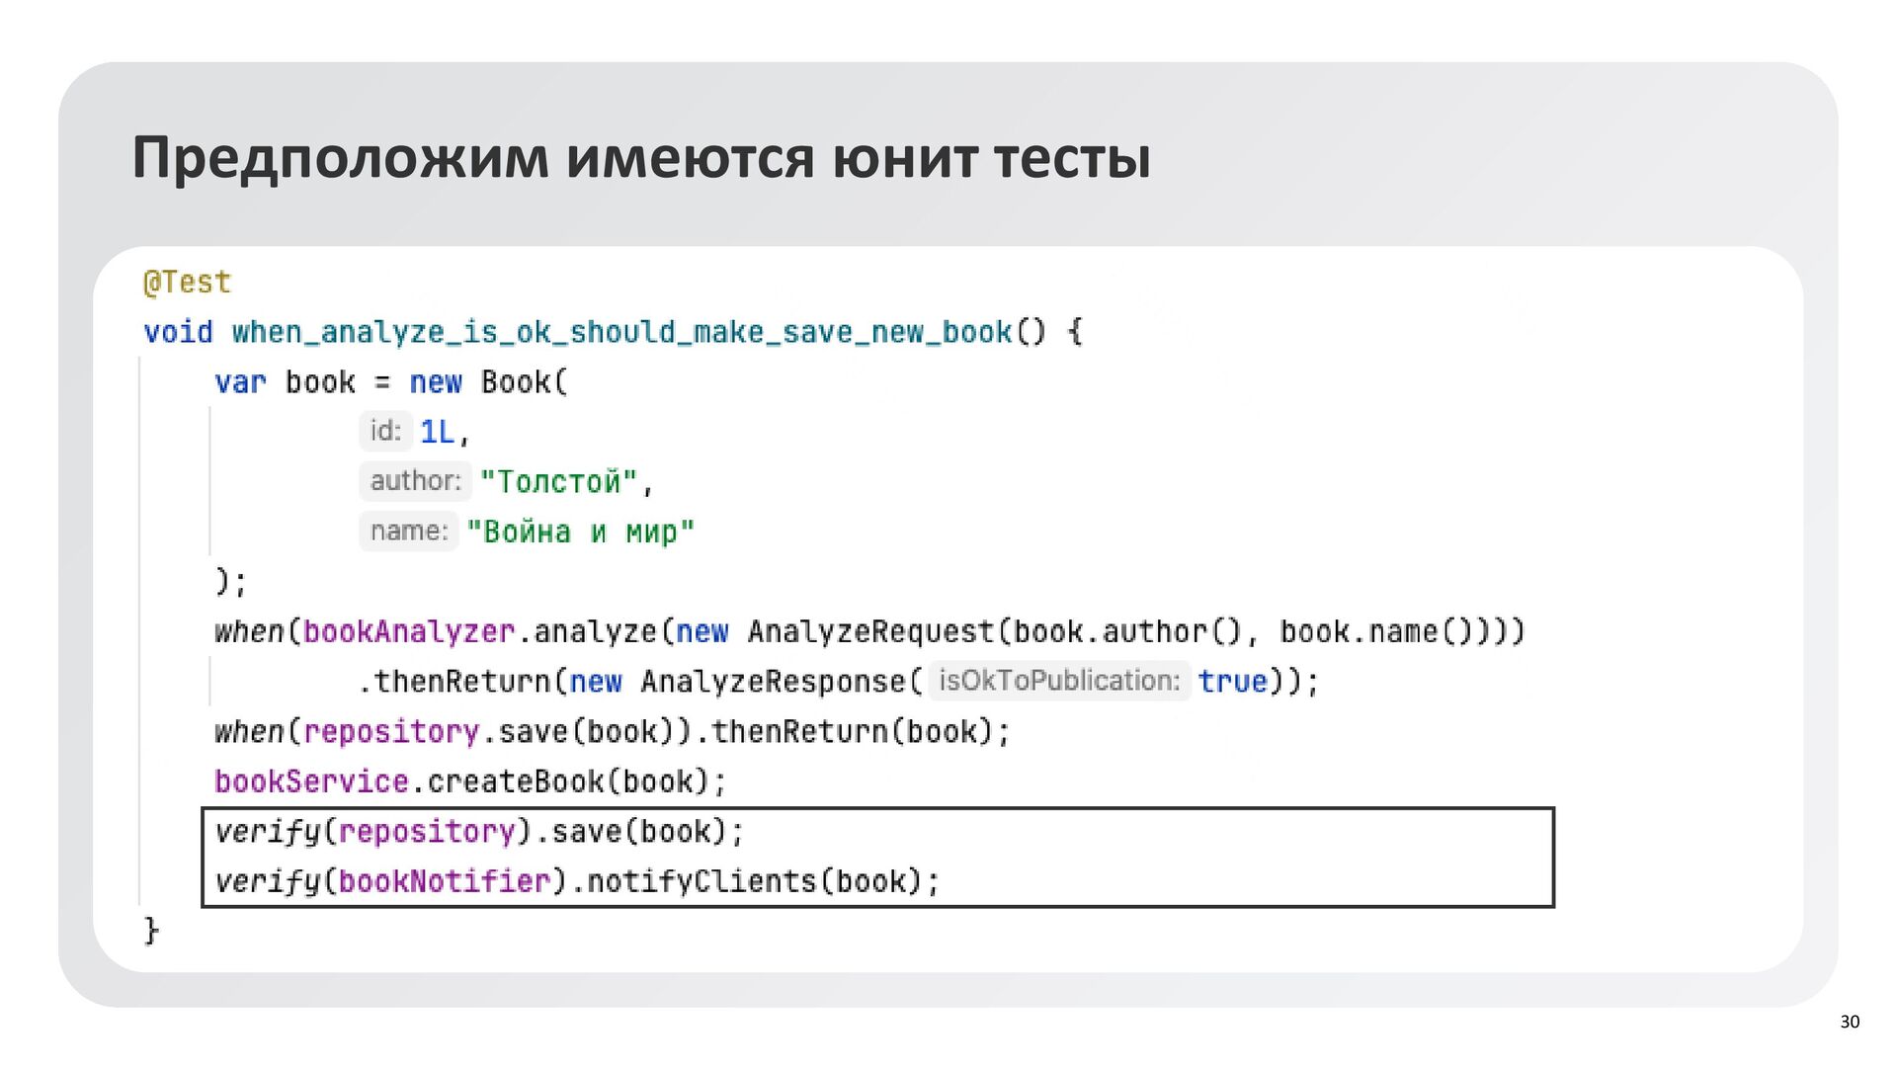
Task: Click the 'id:' parameter hint
Action: tap(385, 431)
